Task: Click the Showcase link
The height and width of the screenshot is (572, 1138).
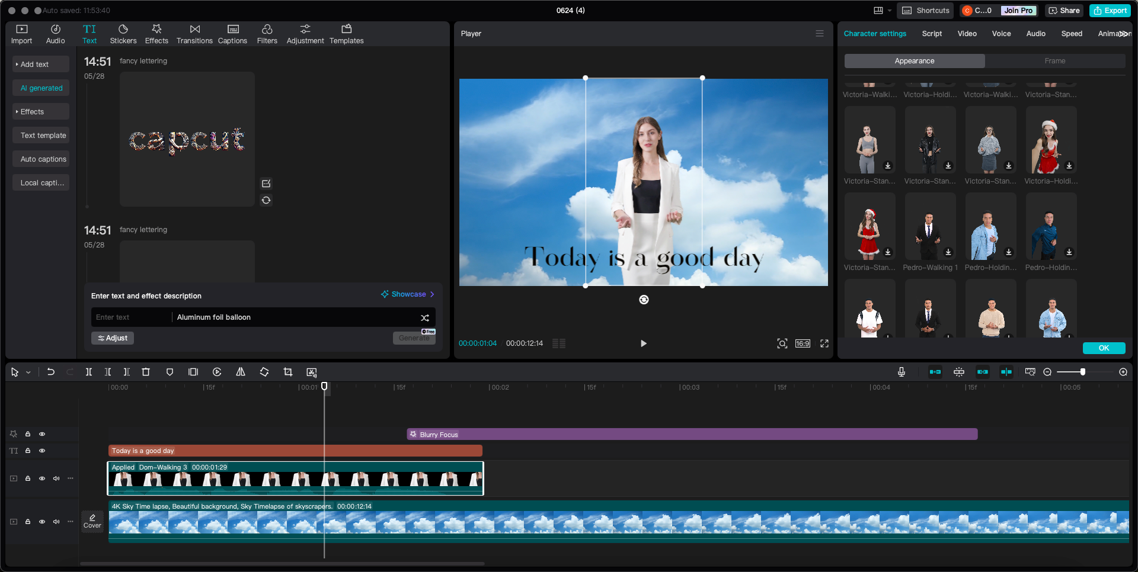Action: pos(408,294)
